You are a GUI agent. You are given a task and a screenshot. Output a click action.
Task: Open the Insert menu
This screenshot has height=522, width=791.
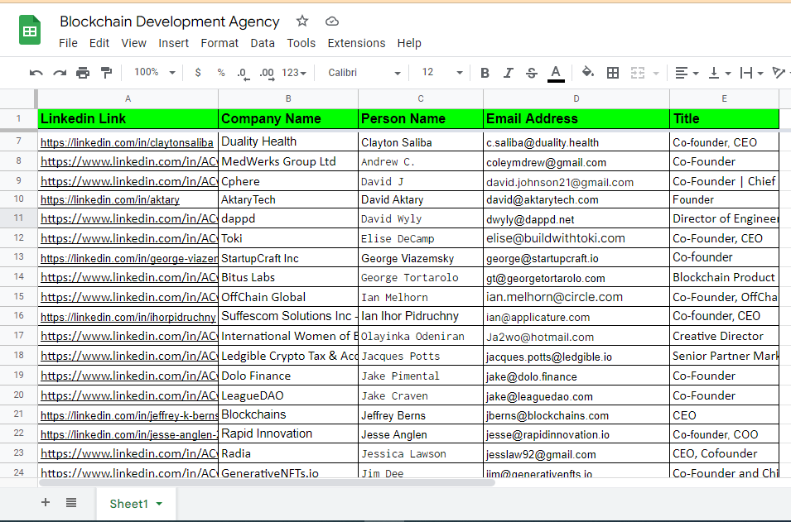(174, 43)
